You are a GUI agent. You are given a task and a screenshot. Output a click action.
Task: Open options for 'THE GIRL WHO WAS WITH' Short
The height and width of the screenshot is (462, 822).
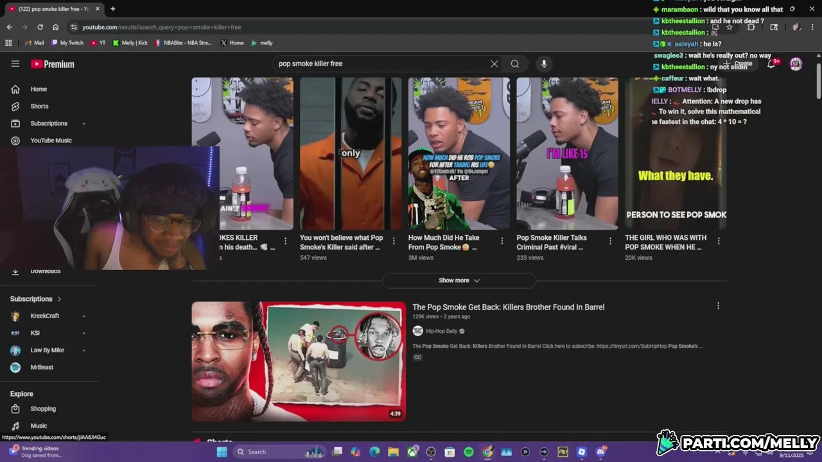(x=719, y=241)
